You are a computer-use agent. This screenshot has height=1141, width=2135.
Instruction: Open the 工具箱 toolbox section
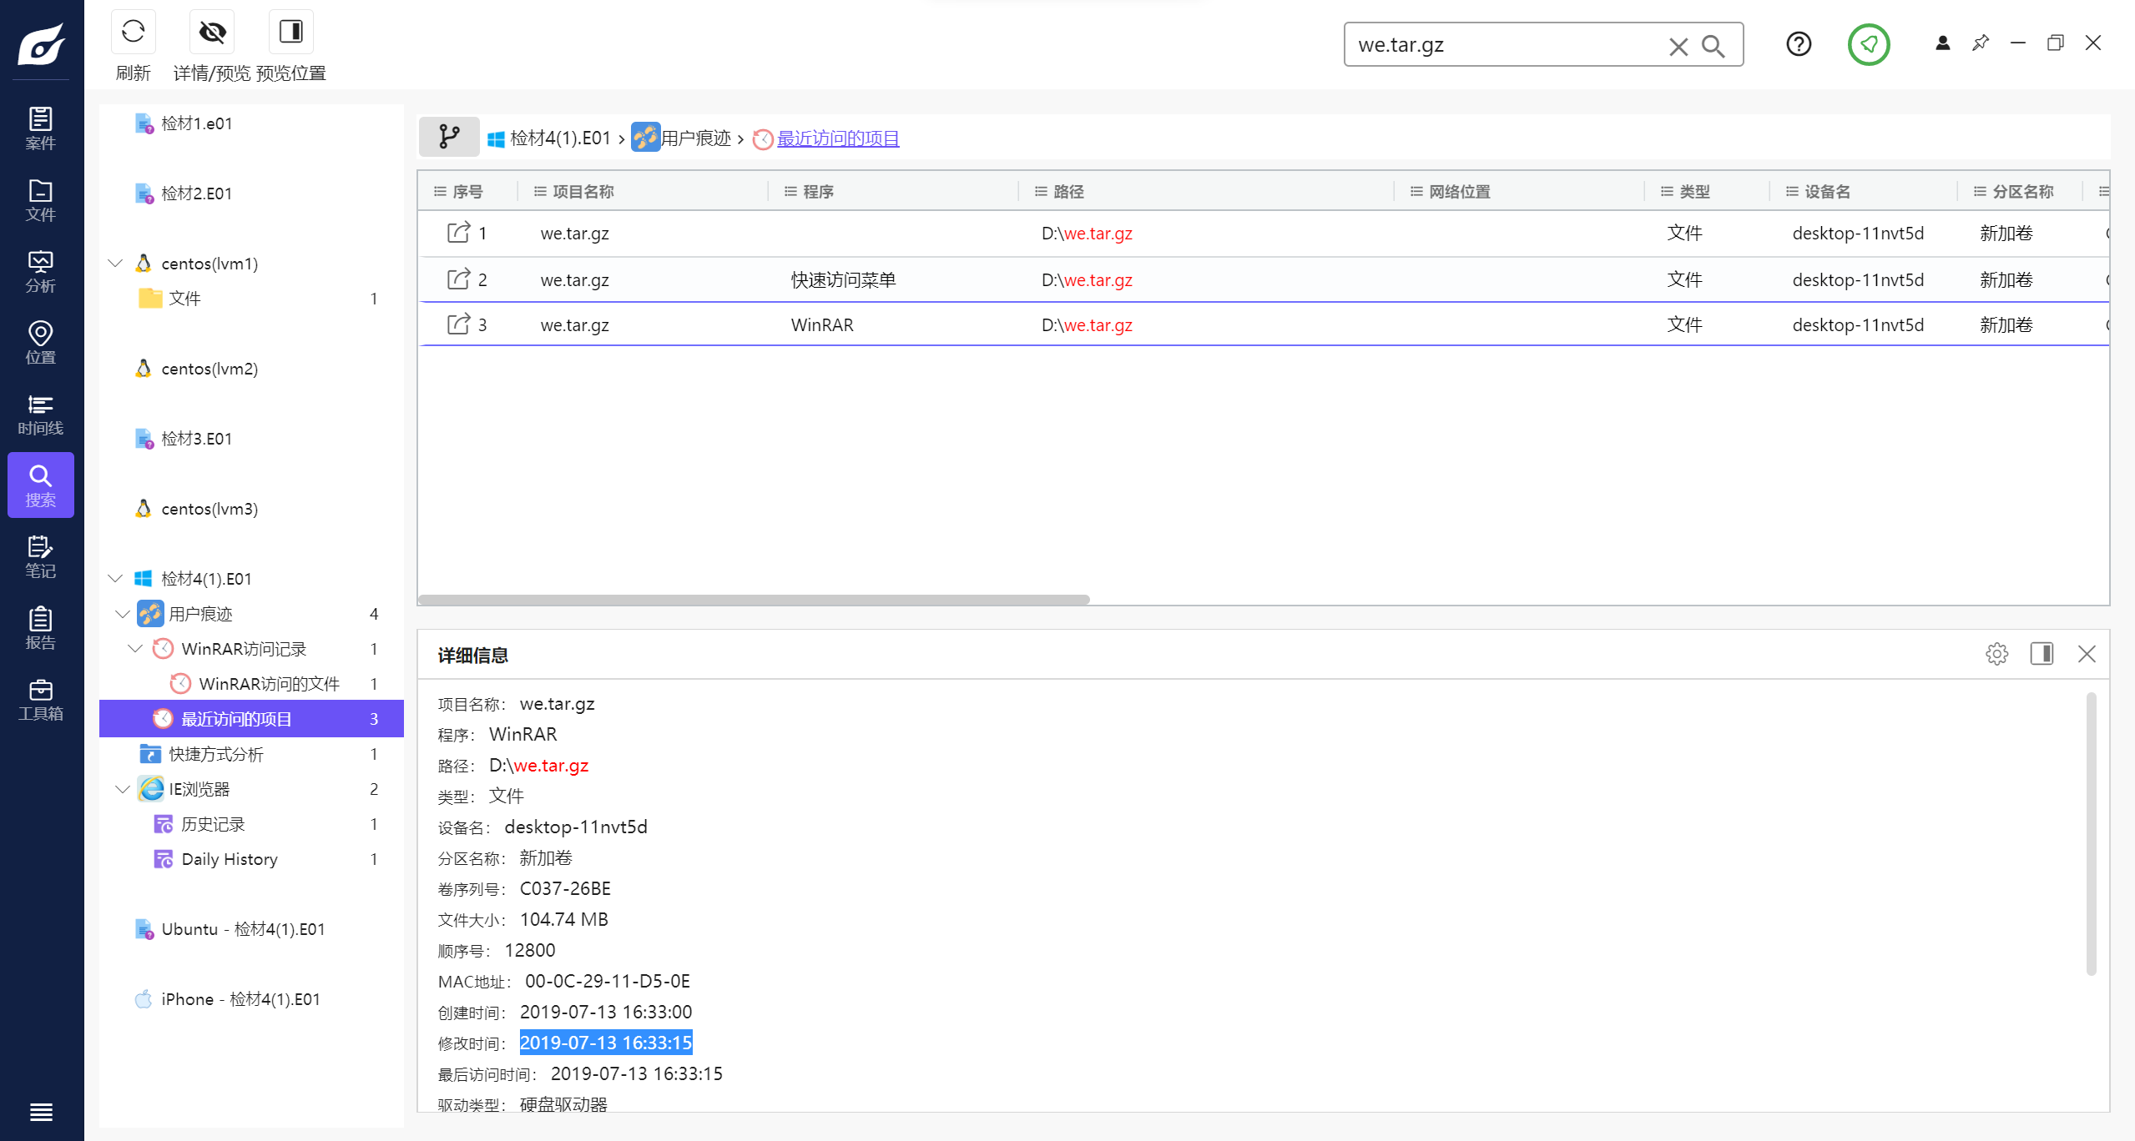[x=40, y=700]
